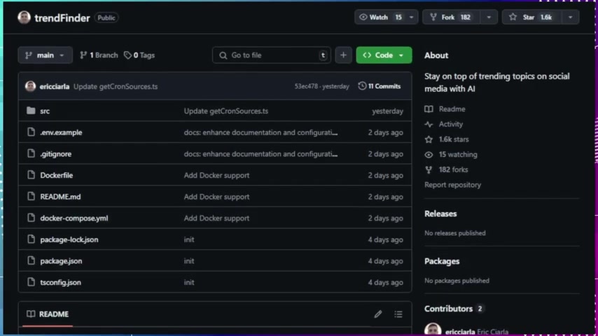Click Report repository link
This screenshot has width=598, height=336.
pyautogui.click(x=452, y=185)
